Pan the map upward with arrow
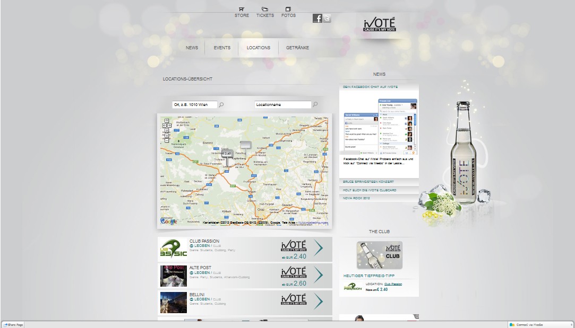 pos(167,121)
